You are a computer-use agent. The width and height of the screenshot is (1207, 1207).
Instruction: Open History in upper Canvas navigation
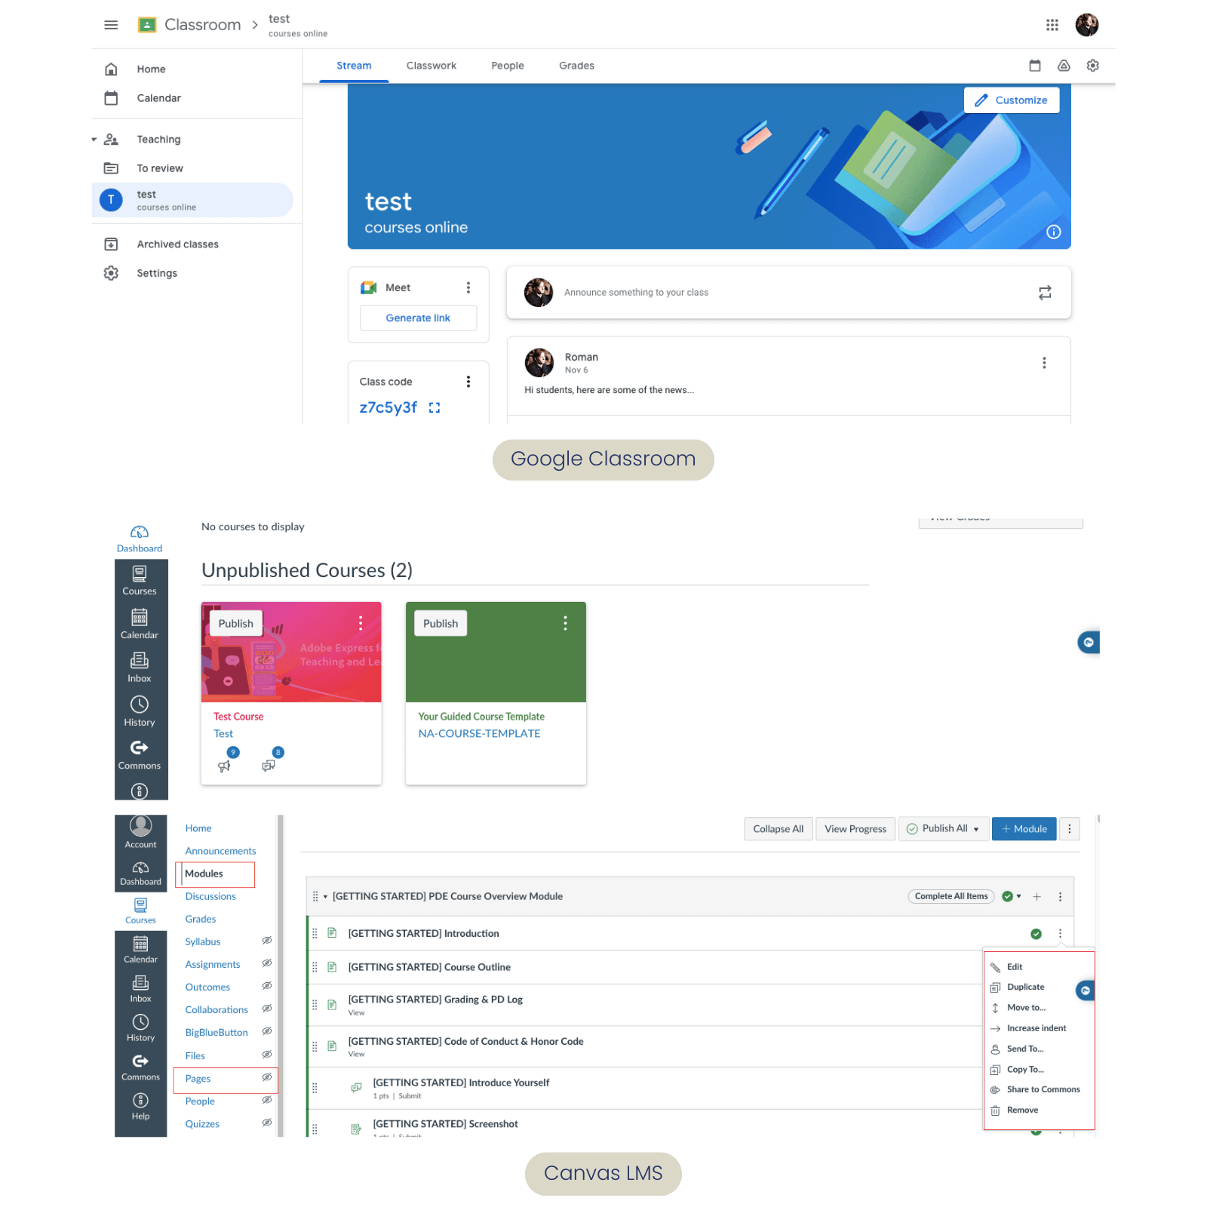[140, 711]
